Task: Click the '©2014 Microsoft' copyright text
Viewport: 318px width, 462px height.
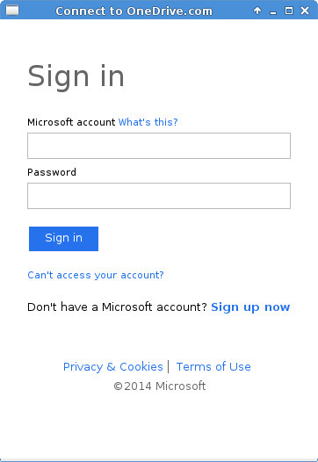Action: (160, 386)
